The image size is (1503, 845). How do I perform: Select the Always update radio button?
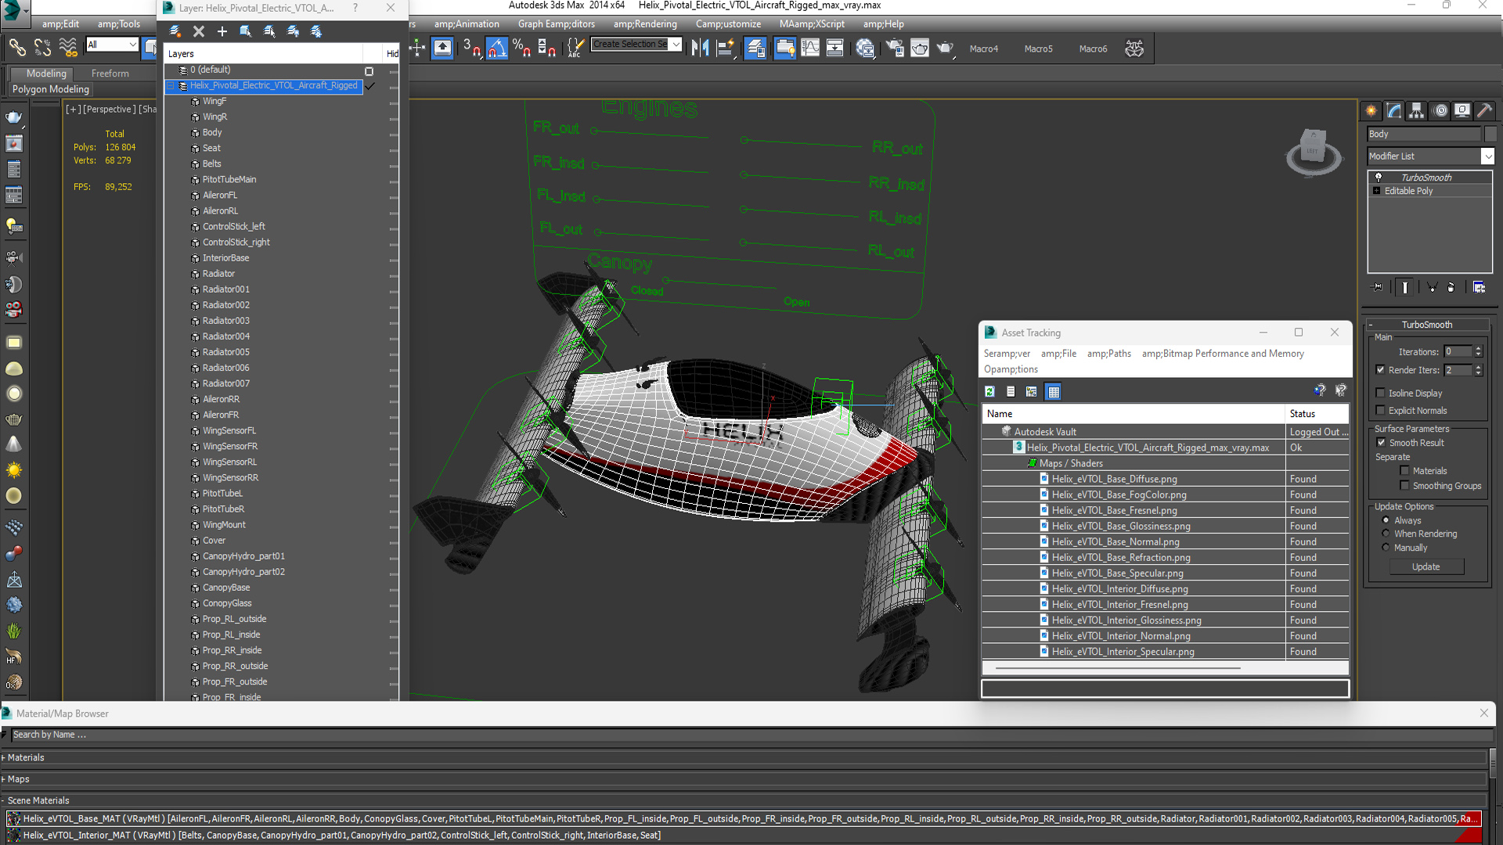[x=1386, y=520]
